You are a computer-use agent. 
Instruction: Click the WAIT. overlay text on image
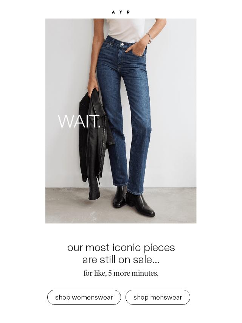(79, 121)
